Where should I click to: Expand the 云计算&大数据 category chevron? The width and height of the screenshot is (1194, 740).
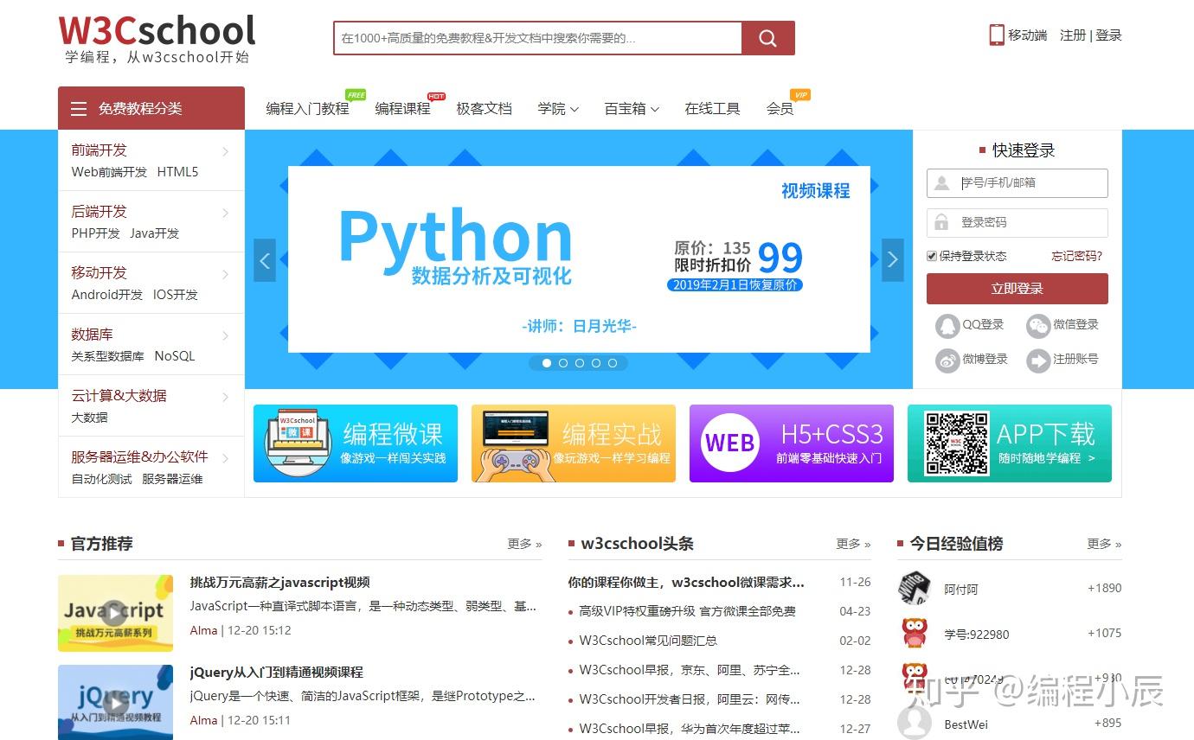point(226,397)
